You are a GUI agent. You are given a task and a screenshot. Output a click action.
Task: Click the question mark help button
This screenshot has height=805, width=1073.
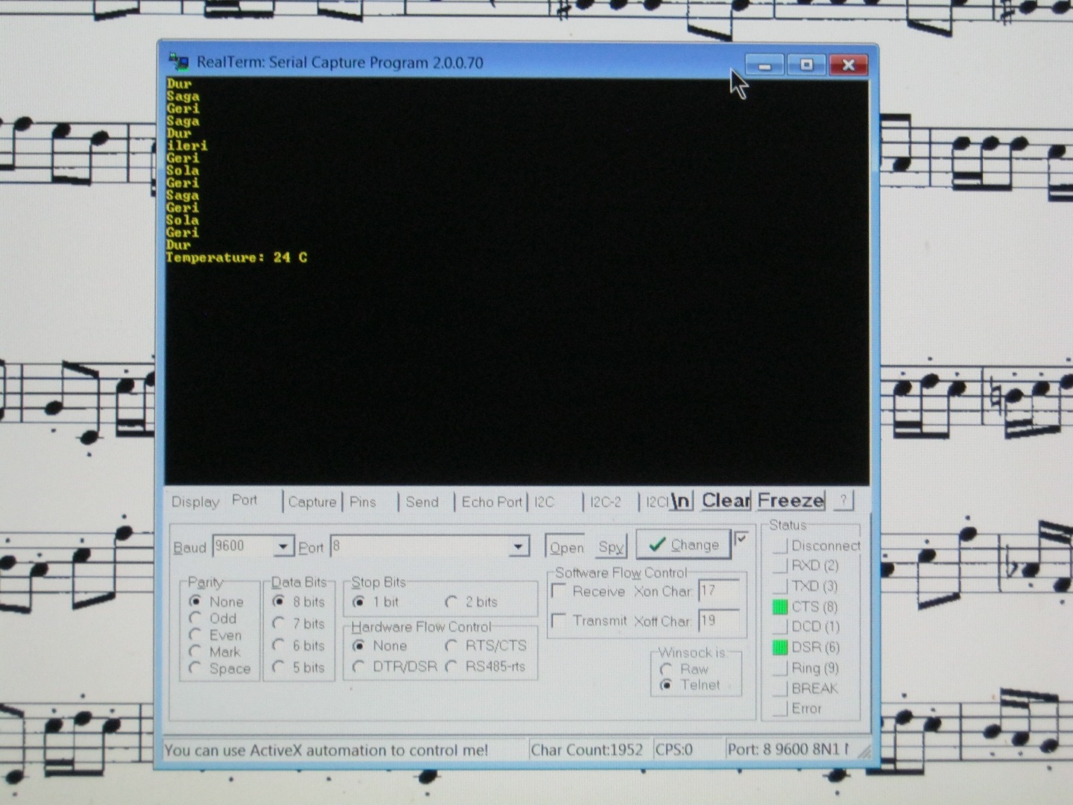(x=843, y=500)
